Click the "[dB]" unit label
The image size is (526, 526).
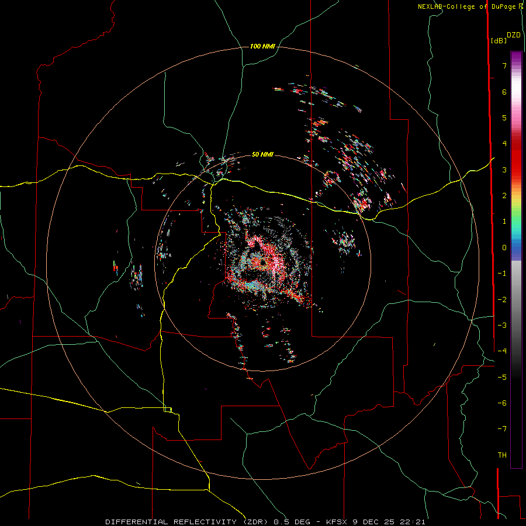(x=499, y=40)
